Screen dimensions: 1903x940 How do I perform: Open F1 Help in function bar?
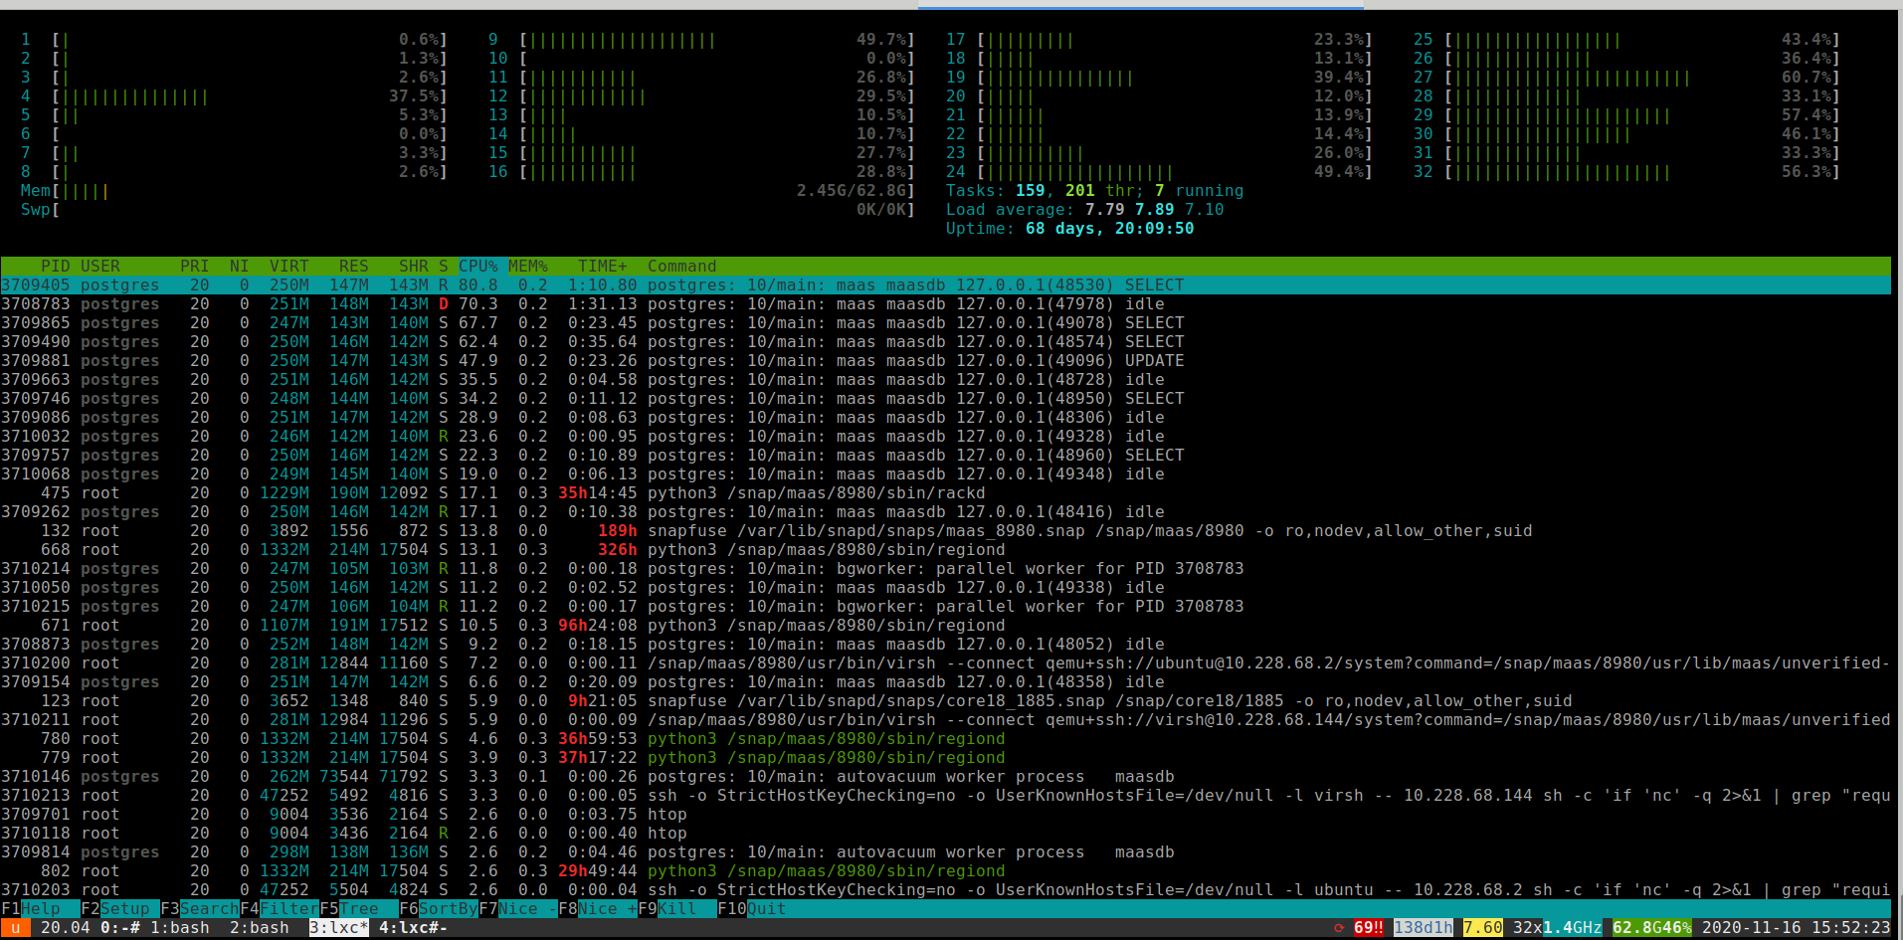coord(40,909)
